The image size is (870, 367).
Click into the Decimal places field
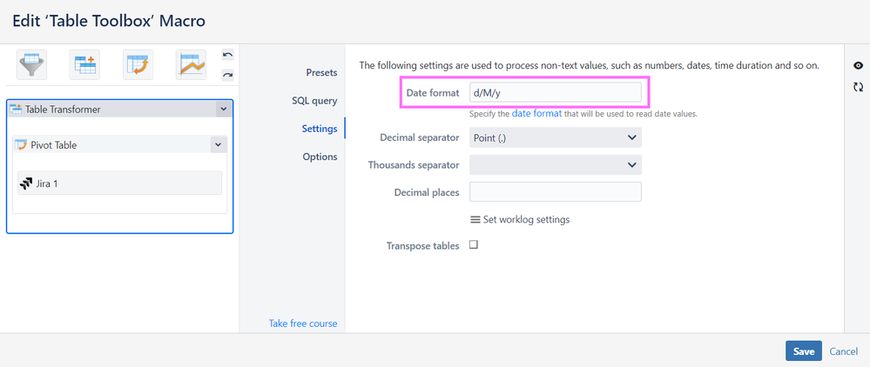556,192
